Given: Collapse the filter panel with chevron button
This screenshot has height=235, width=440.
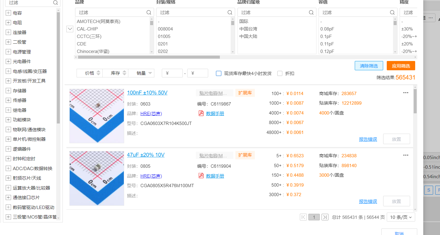Looking at the screenshot, I should click(x=70, y=29).
